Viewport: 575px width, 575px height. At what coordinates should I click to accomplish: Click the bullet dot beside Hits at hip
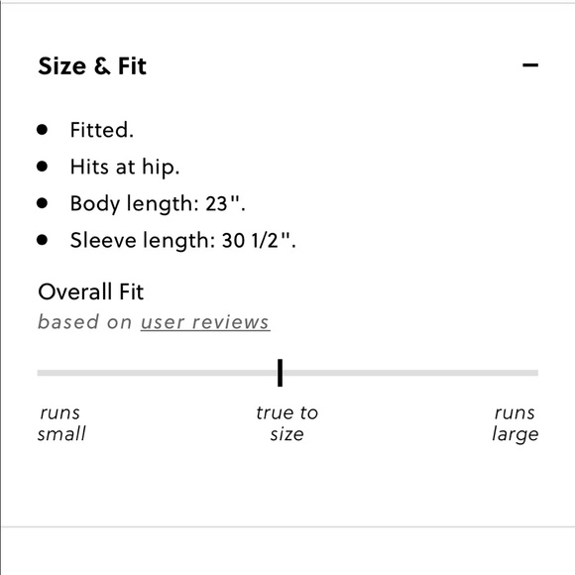[x=43, y=167]
